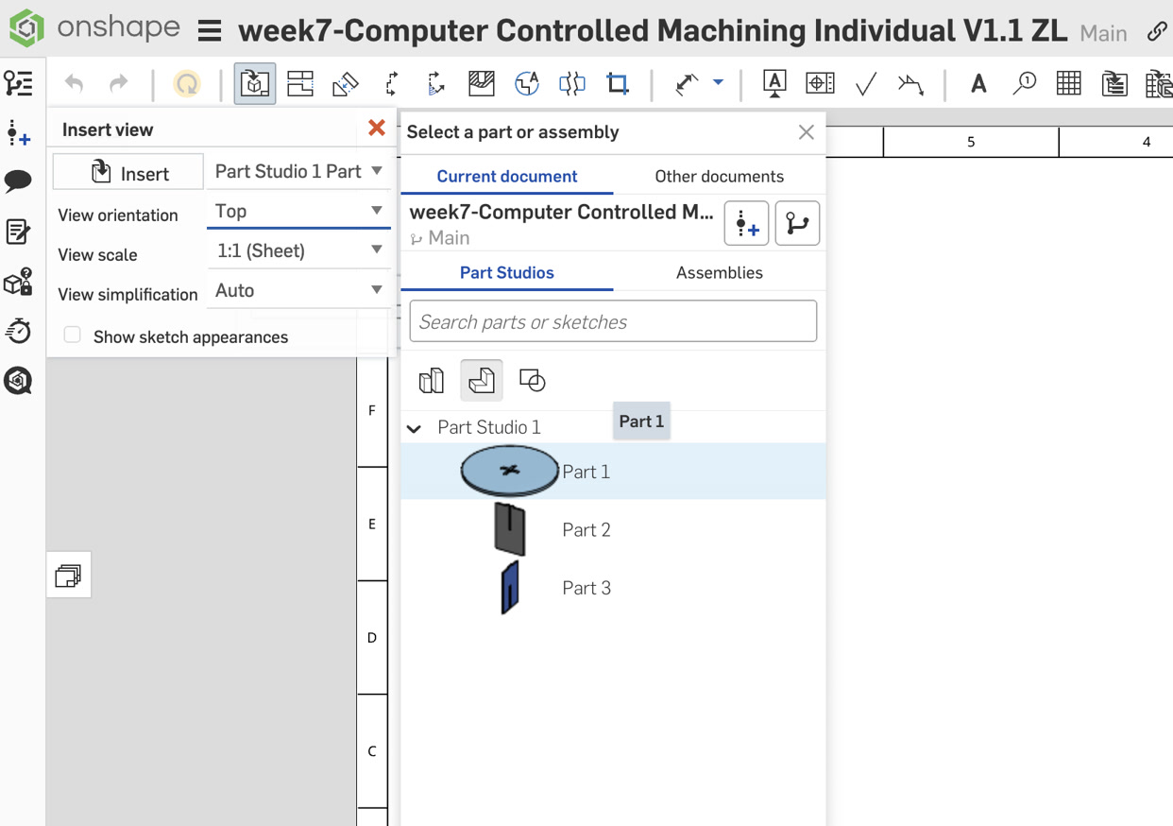Select the Geometric tolerance tool
This screenshot has width=1173, height=826.
pos(820,83)
